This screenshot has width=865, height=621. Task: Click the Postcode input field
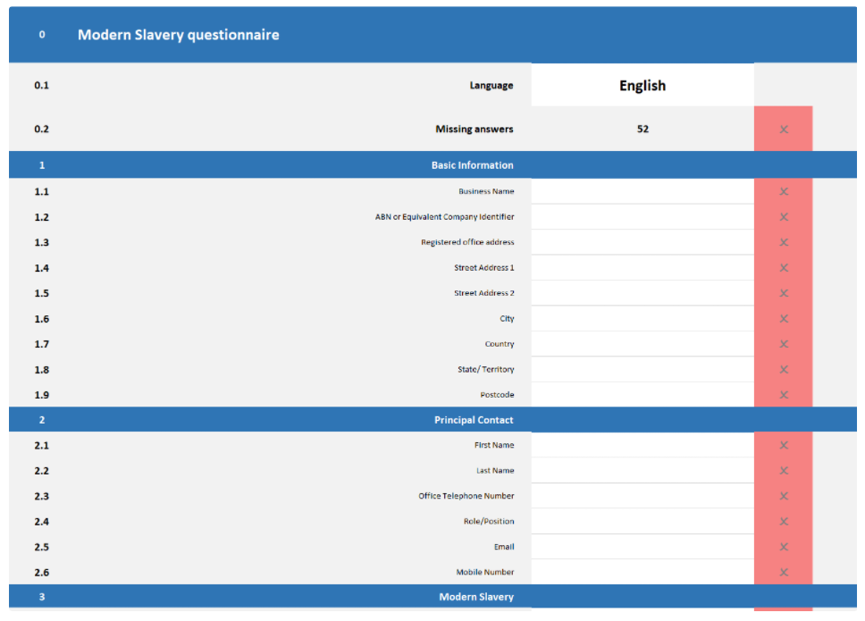642,394
